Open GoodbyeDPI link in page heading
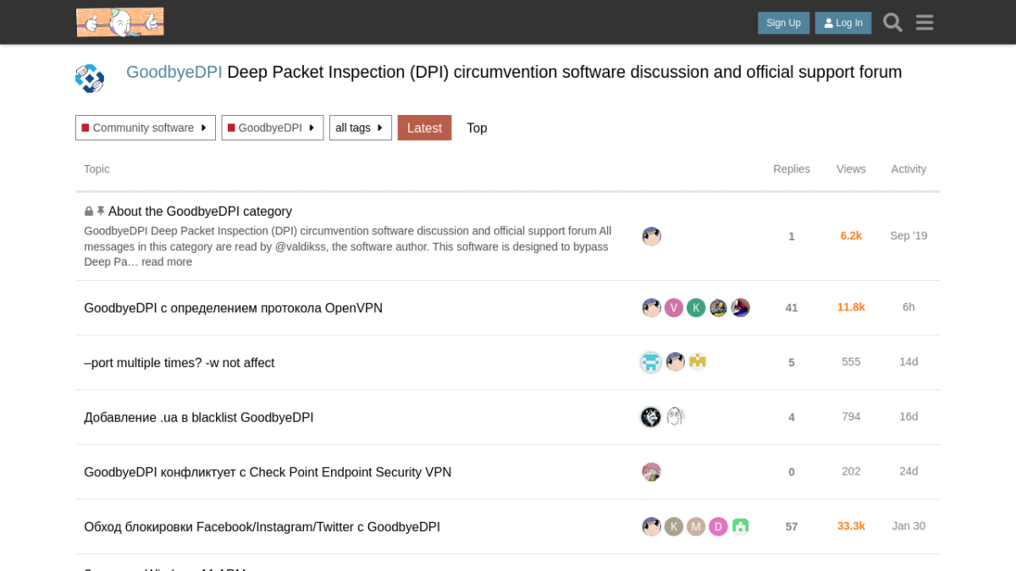1016x571 pixels. (x=174, y=72)
